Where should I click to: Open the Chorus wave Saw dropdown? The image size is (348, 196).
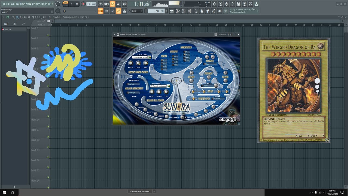[x=210, y=64]
